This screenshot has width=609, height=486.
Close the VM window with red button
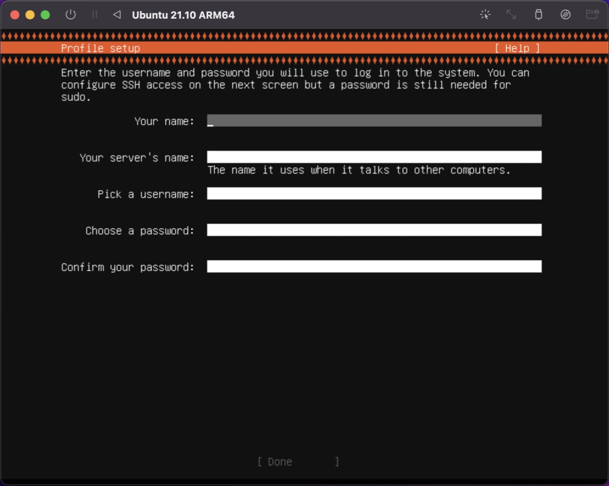15,15
